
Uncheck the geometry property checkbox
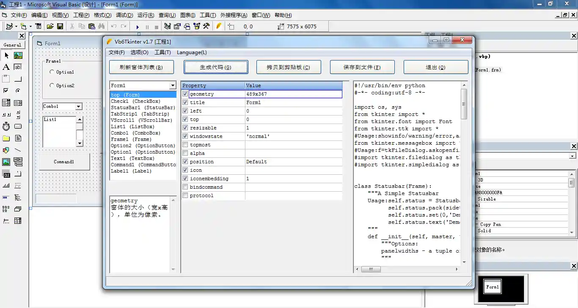[x=185, y=94]
